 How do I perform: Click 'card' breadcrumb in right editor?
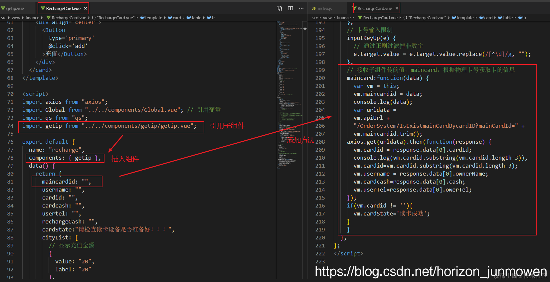pyautogui.click(x=488, y=18)
